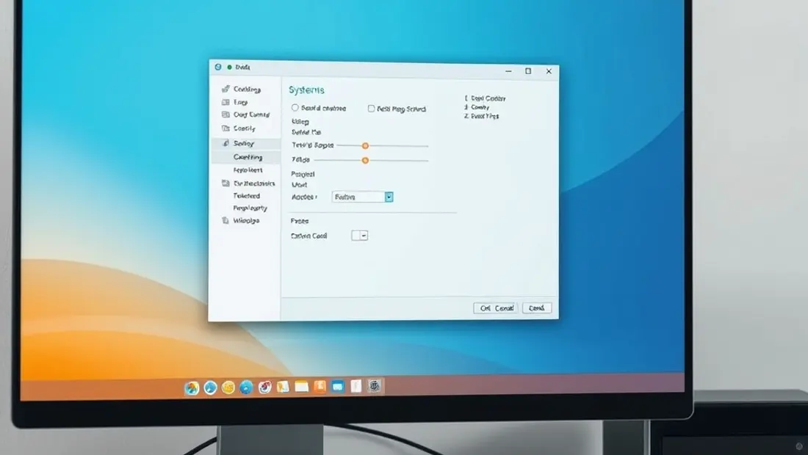Open the white paper document dock icon
The height and width of the screenshot is (455, 808).
tap(356, 386)
